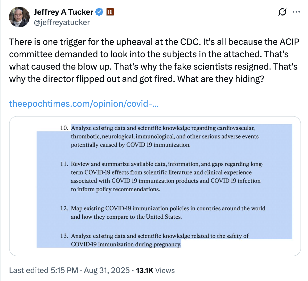This screenshot has width=308, height=281.
Task: Click the 13.1K Views count
Action: click(155, 270)
